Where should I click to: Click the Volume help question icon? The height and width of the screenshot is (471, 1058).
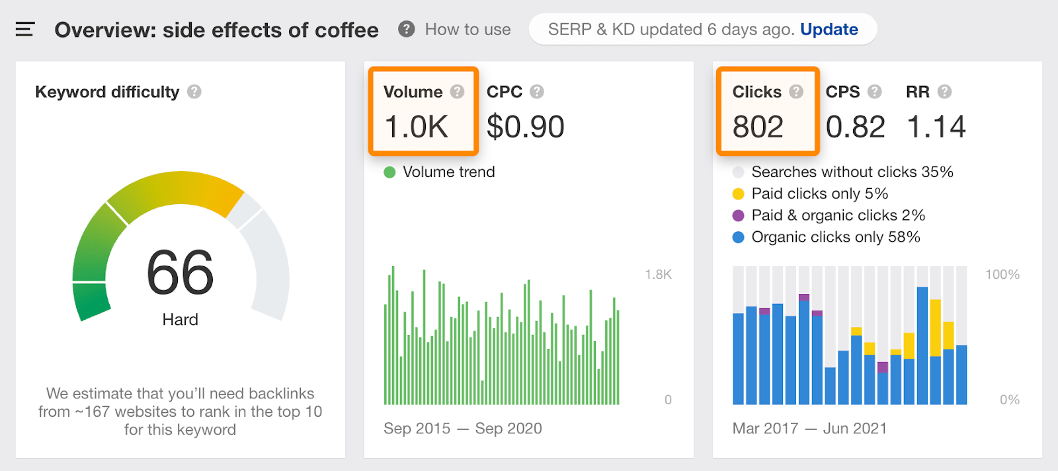(457, 92)
